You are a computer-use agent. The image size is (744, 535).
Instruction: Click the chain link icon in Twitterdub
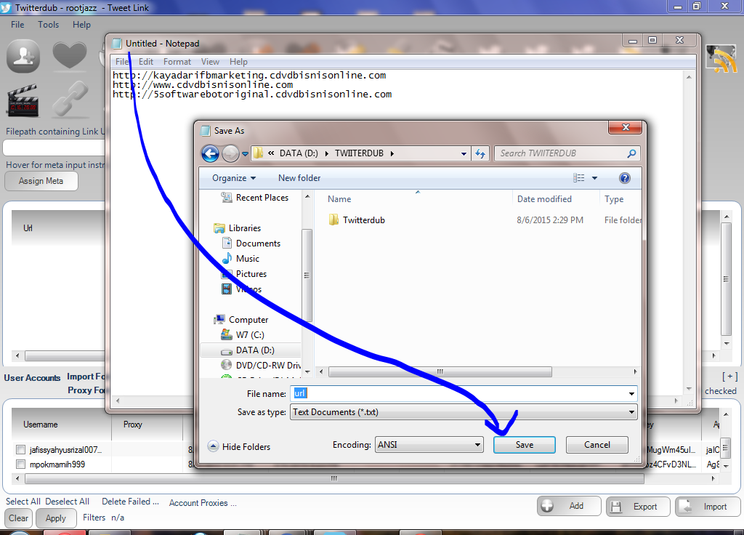[70, 99]
